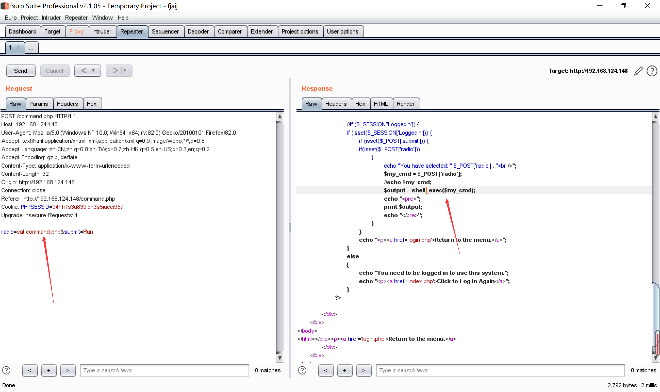Send the request
This screenshot has height=392, width=660.
21,70
